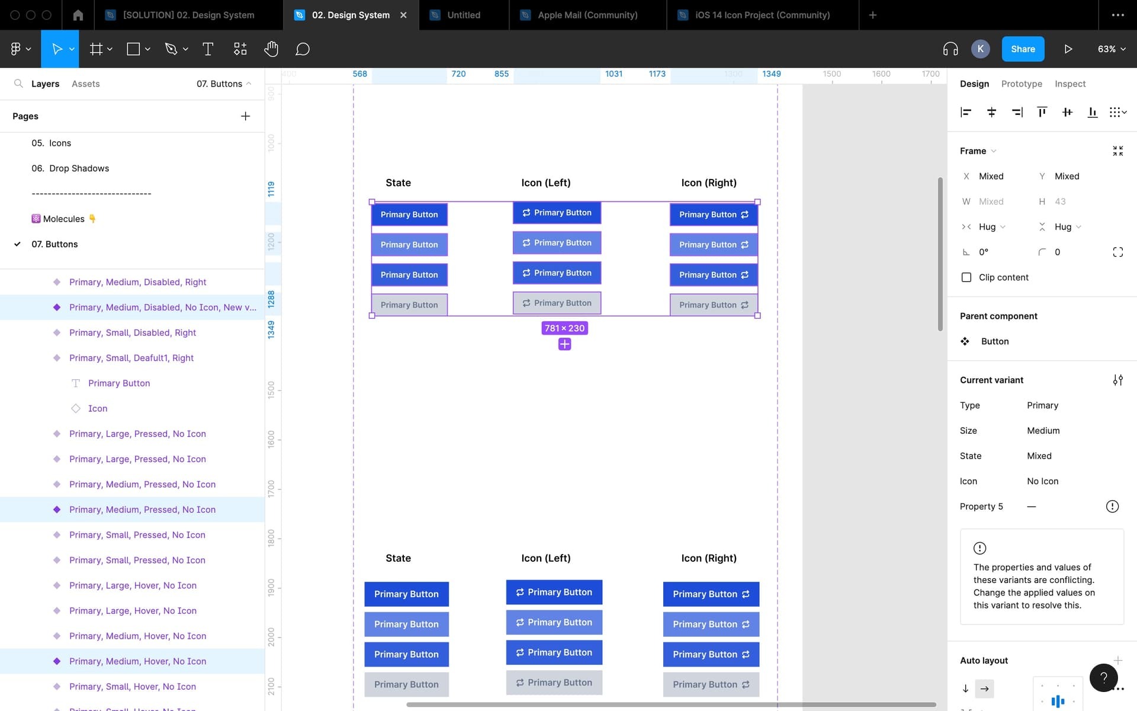
Task: Open the Resources components tool
Action: point(240,49)
